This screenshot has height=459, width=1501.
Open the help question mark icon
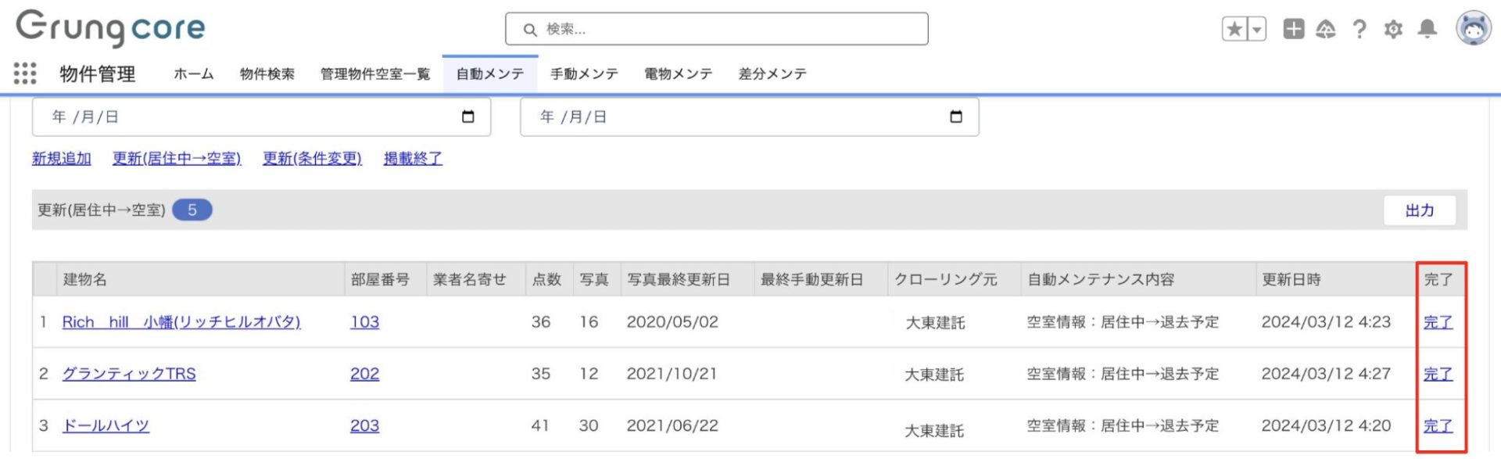tap(1359, 30)
